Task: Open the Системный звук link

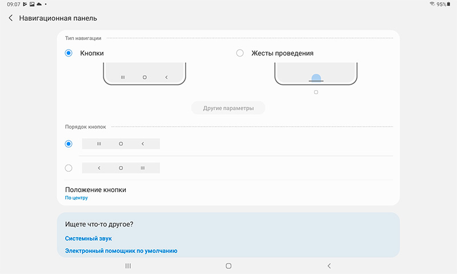Action: coord(88,238)
